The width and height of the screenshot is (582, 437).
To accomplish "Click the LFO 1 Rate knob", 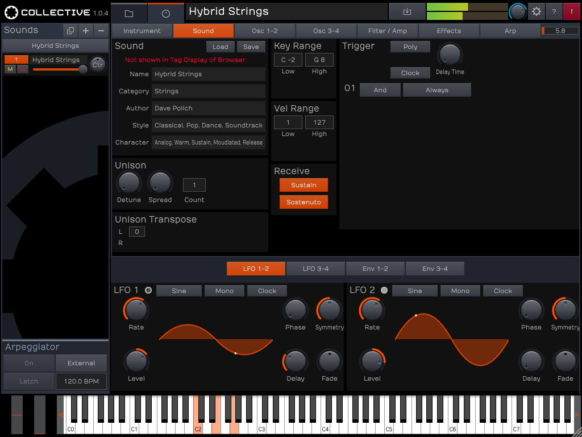I will click(136, 310).
